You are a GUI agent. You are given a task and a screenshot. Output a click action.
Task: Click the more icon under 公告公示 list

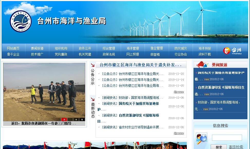(179, 92)
